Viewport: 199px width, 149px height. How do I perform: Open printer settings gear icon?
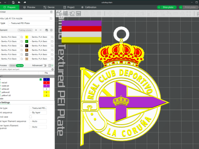(x=51, y=12)
